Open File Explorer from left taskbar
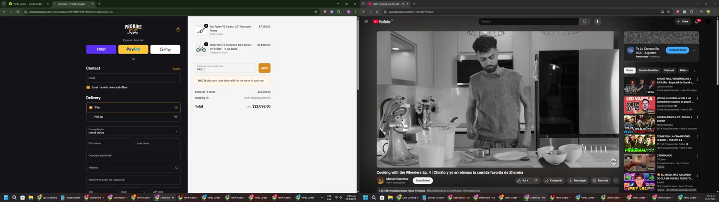 (31, 197)
